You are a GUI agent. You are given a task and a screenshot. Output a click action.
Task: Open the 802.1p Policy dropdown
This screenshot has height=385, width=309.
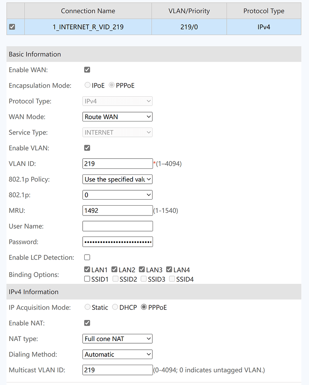click(117, 179)
